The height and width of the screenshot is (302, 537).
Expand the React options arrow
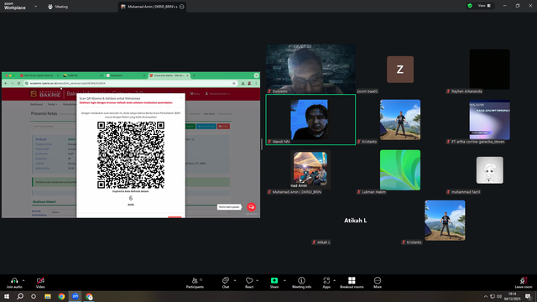click(x=258, y=280)
